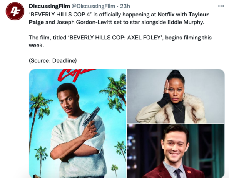Viewport: 229px width, 178px height.
Task: Open the tweet via 23h timestamp
Action: pos(125,6)
